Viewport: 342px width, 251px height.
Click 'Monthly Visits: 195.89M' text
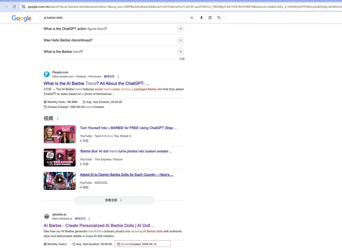pyautogui.click(x=62, y=102)
